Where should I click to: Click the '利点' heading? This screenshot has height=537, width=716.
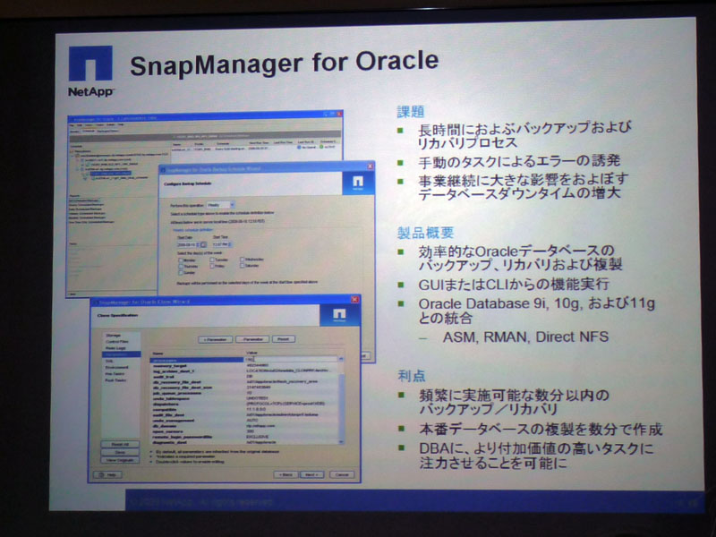pyautogui.click(x=411, y=376)
